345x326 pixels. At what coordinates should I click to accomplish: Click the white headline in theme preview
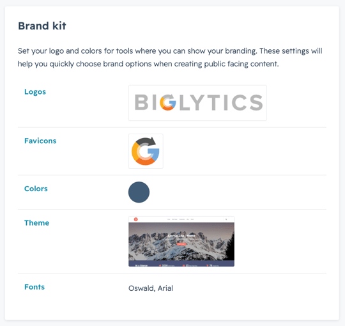coord(181,236)
